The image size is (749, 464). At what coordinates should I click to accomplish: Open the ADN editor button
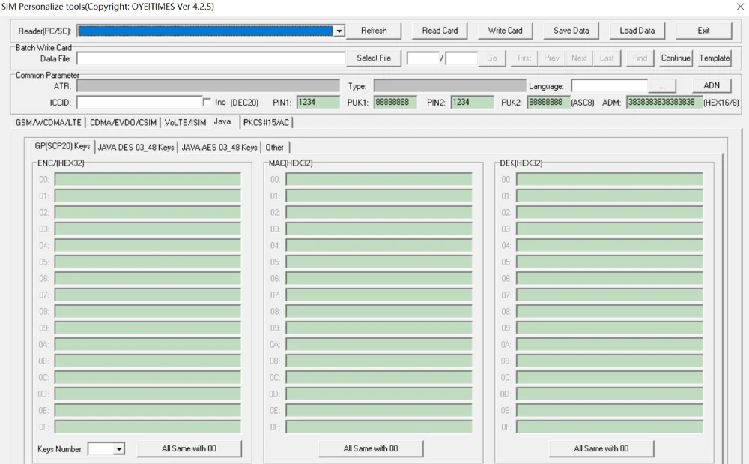pos(712,85)
